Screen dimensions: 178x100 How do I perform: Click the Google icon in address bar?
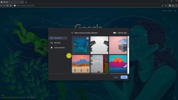click(15, 6)
